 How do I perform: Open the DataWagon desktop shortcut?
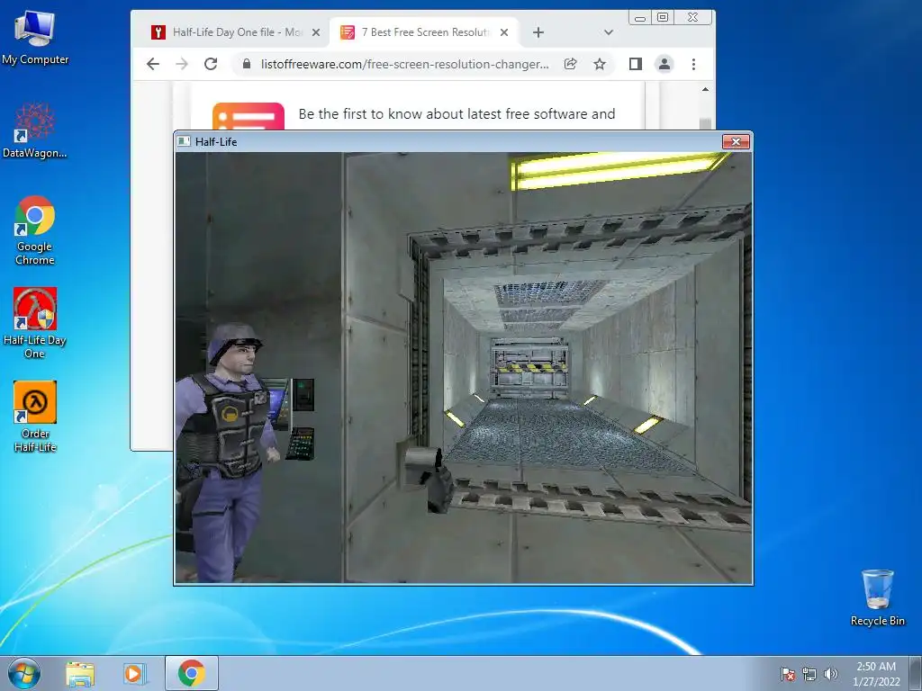point(35,130)
